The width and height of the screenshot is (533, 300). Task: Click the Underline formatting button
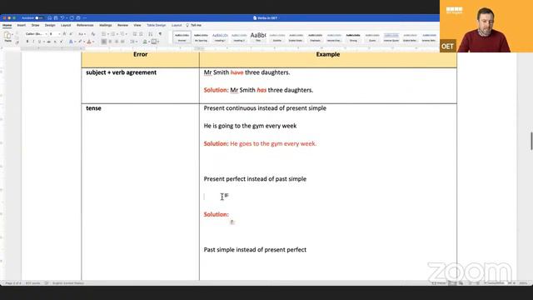(x=39, y=42)
